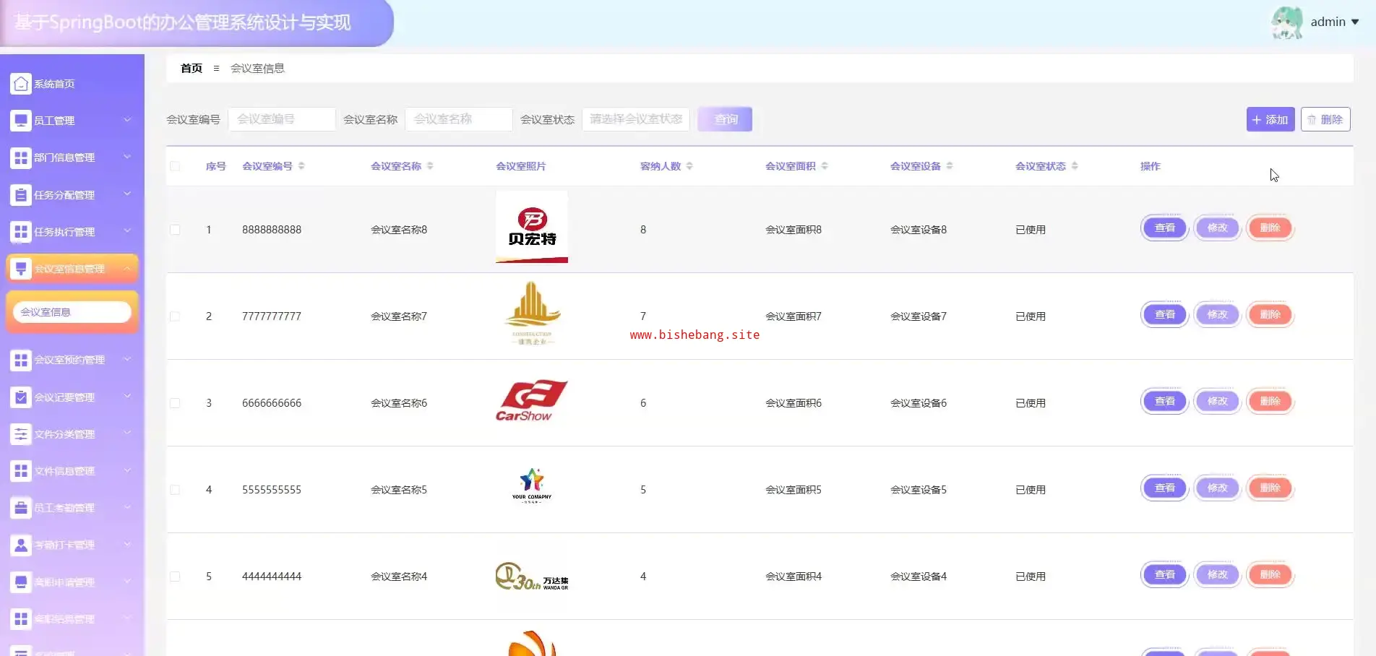The image size is (1376, 656).
Task: Sort table by 容纳人数 column arrows
Action: tap(689, 166)
